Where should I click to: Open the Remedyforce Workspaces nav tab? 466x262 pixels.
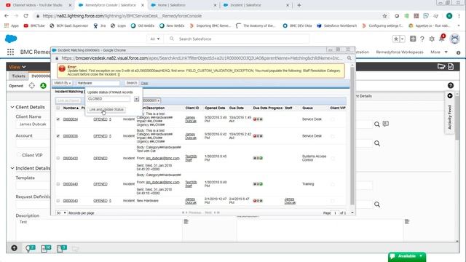pyautogui.click(x=400, y=52)
